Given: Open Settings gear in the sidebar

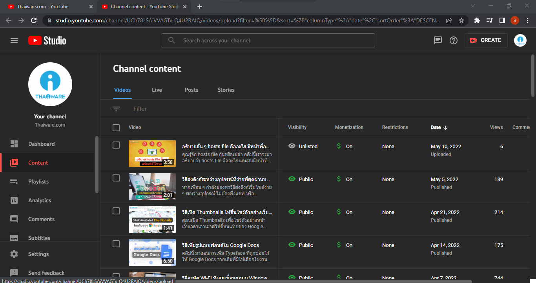Looking at the screenshot, I should pyautogui.click(x=38, y=254).
